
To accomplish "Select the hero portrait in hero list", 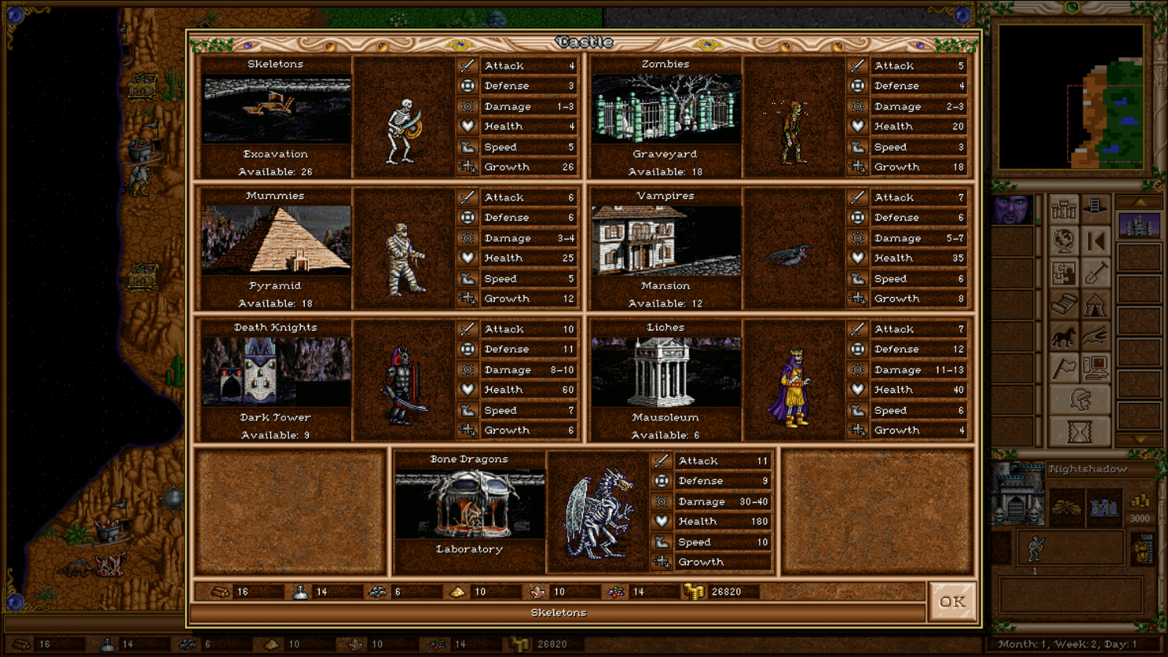I will click(x=1013, y=210).
